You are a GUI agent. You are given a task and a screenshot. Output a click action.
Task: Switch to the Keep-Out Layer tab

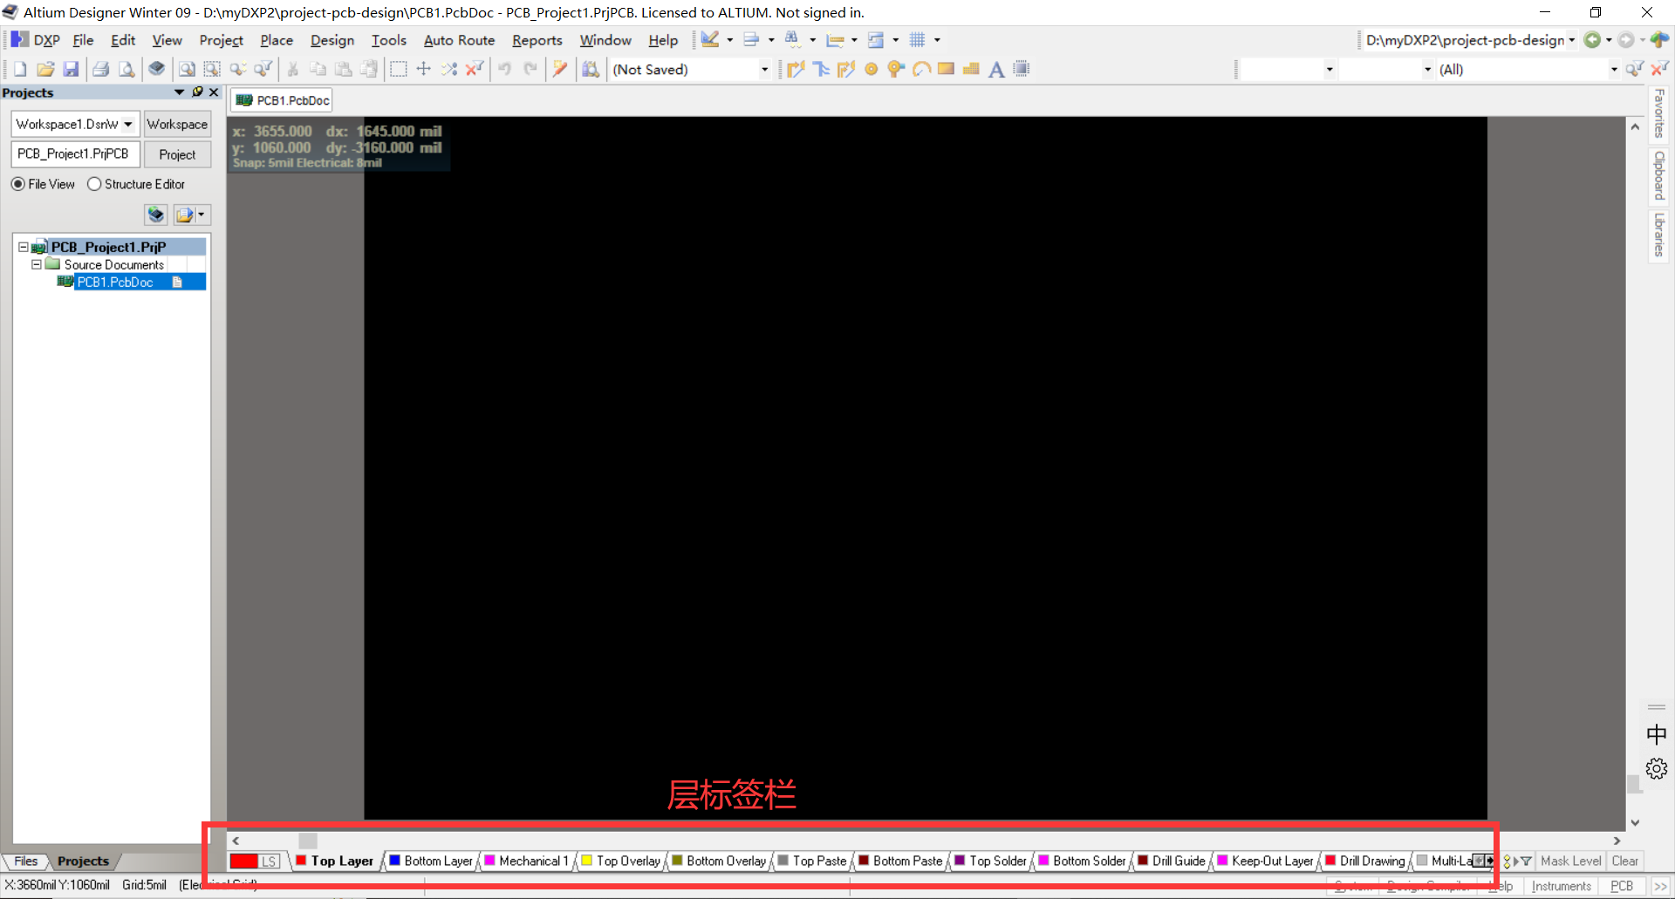1266,861
